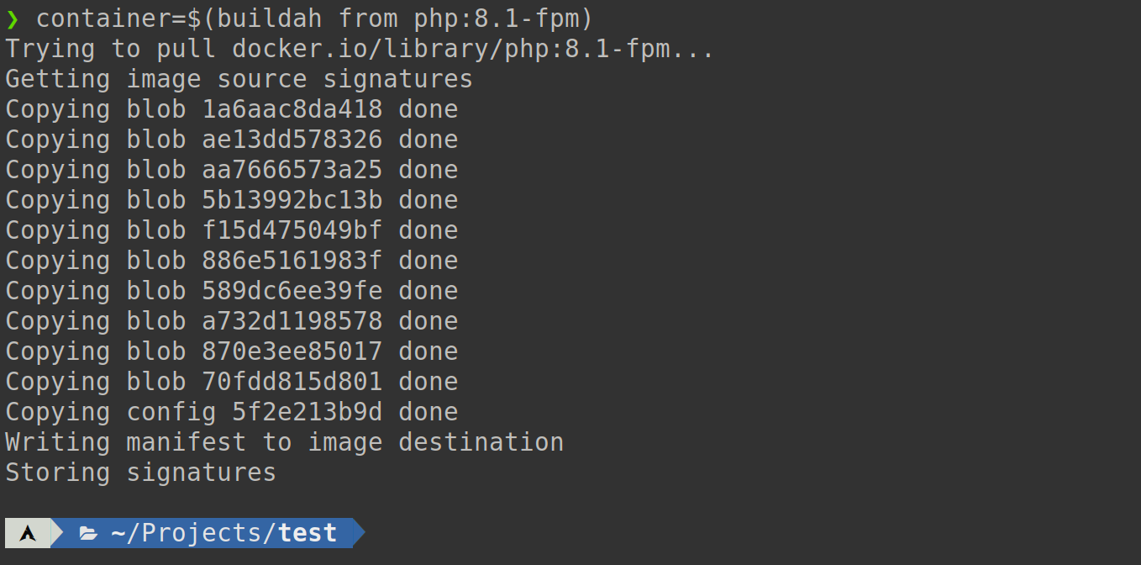Image resolution: width=1141 pixels, height=565 pixels.
Task: Click blob hash aa7666573a25
Action: 292,170
